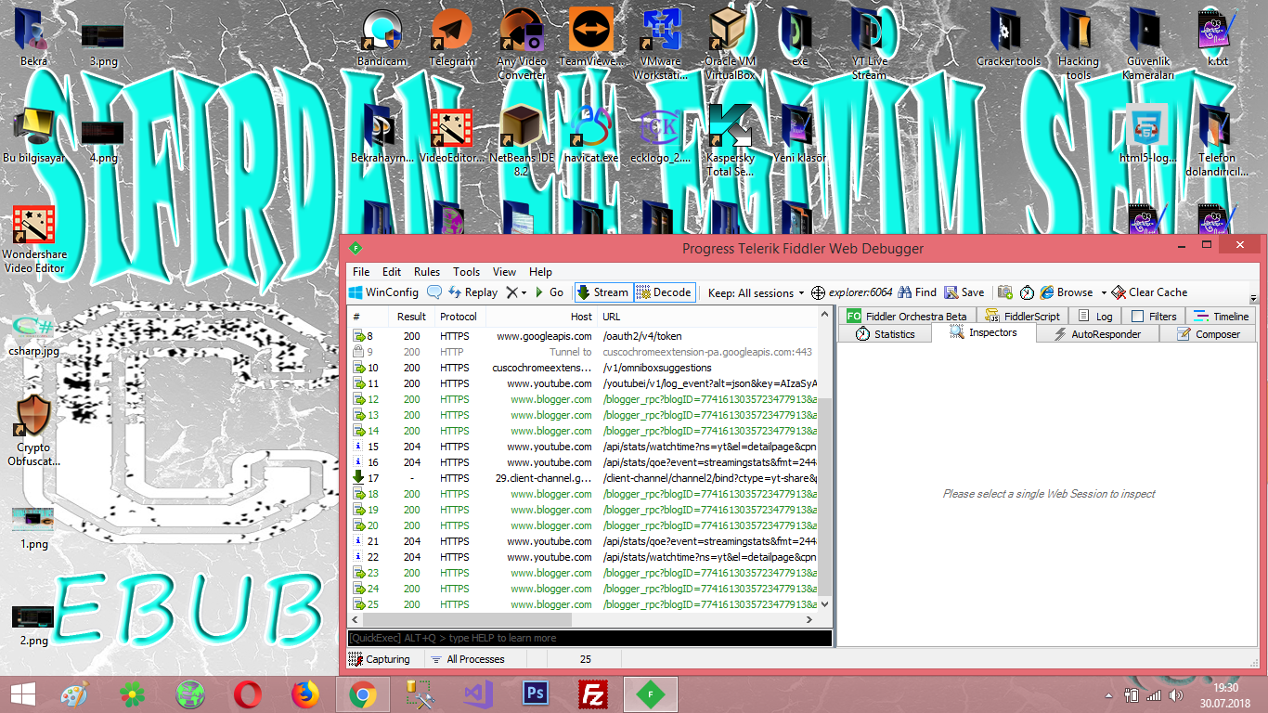Open Keep: All sessions dropdown
Screen dimensions: 1268x713
click(757, 292)
